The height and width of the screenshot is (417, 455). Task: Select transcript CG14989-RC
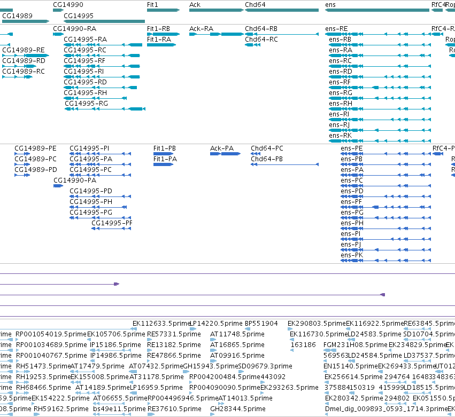coord(24,72)
